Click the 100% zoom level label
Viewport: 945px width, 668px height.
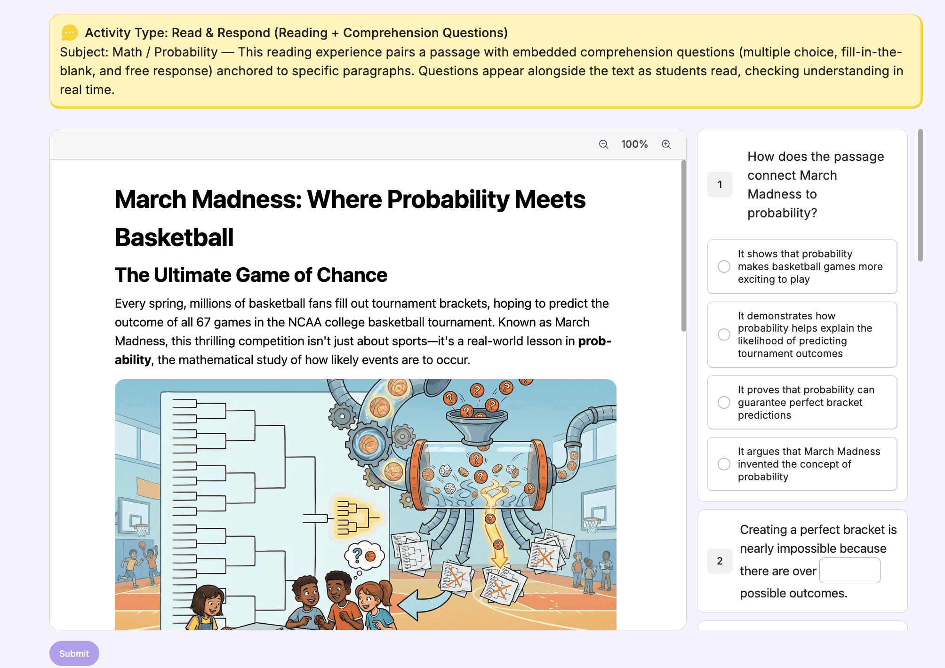click(x=634, y=144)
